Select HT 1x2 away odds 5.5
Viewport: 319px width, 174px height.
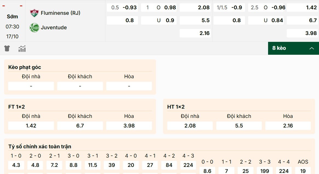point(239,126)
